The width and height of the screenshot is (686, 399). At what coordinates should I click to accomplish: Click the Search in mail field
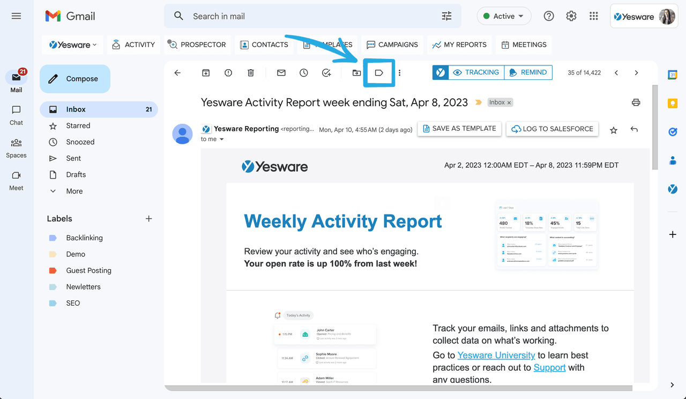tap(311, 16)
